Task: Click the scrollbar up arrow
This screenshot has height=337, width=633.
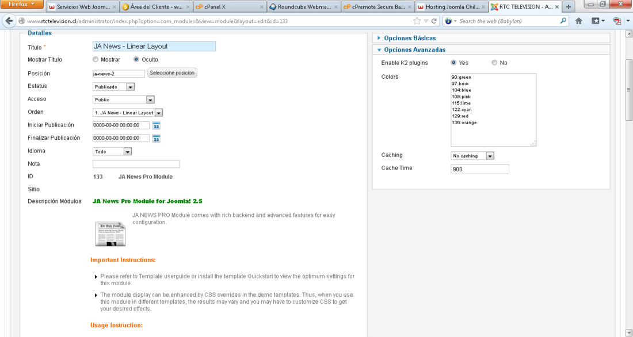Action: coord(628,35)
